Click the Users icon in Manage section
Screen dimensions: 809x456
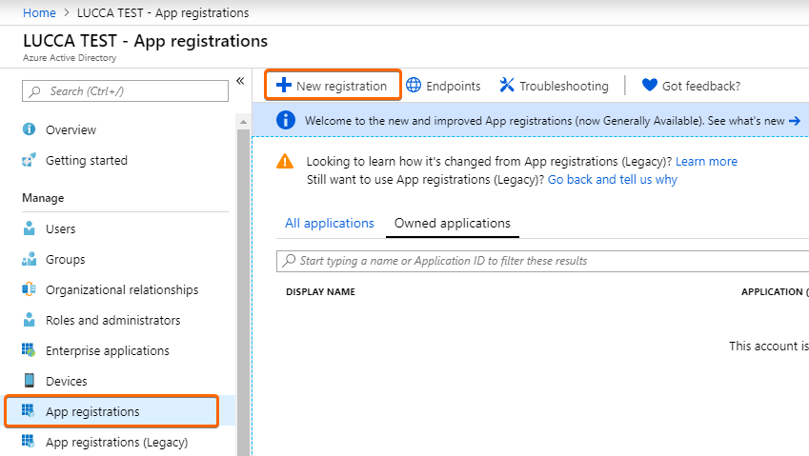pos(30,228)
